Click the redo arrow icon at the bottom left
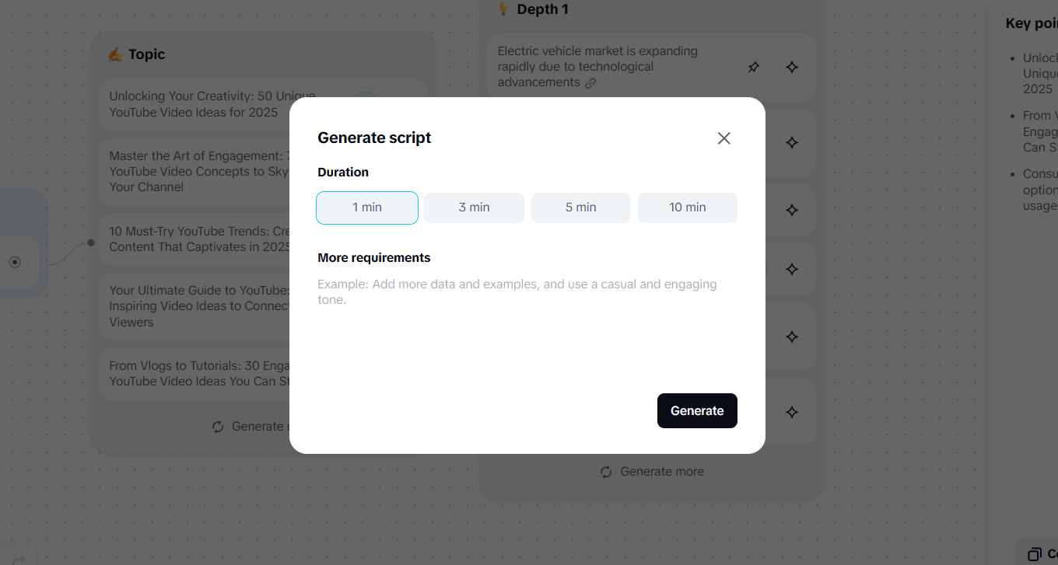Screen dimensions: 1058x565 pyautogui.click(x=20, y=558)
